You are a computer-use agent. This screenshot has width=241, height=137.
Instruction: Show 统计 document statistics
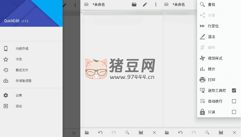[212, 69]
